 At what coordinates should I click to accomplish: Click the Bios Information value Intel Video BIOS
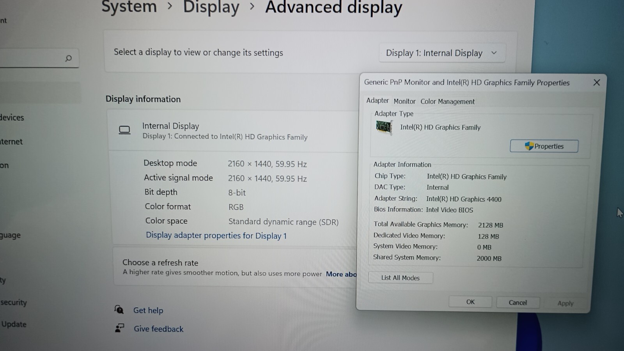point(449,210)
